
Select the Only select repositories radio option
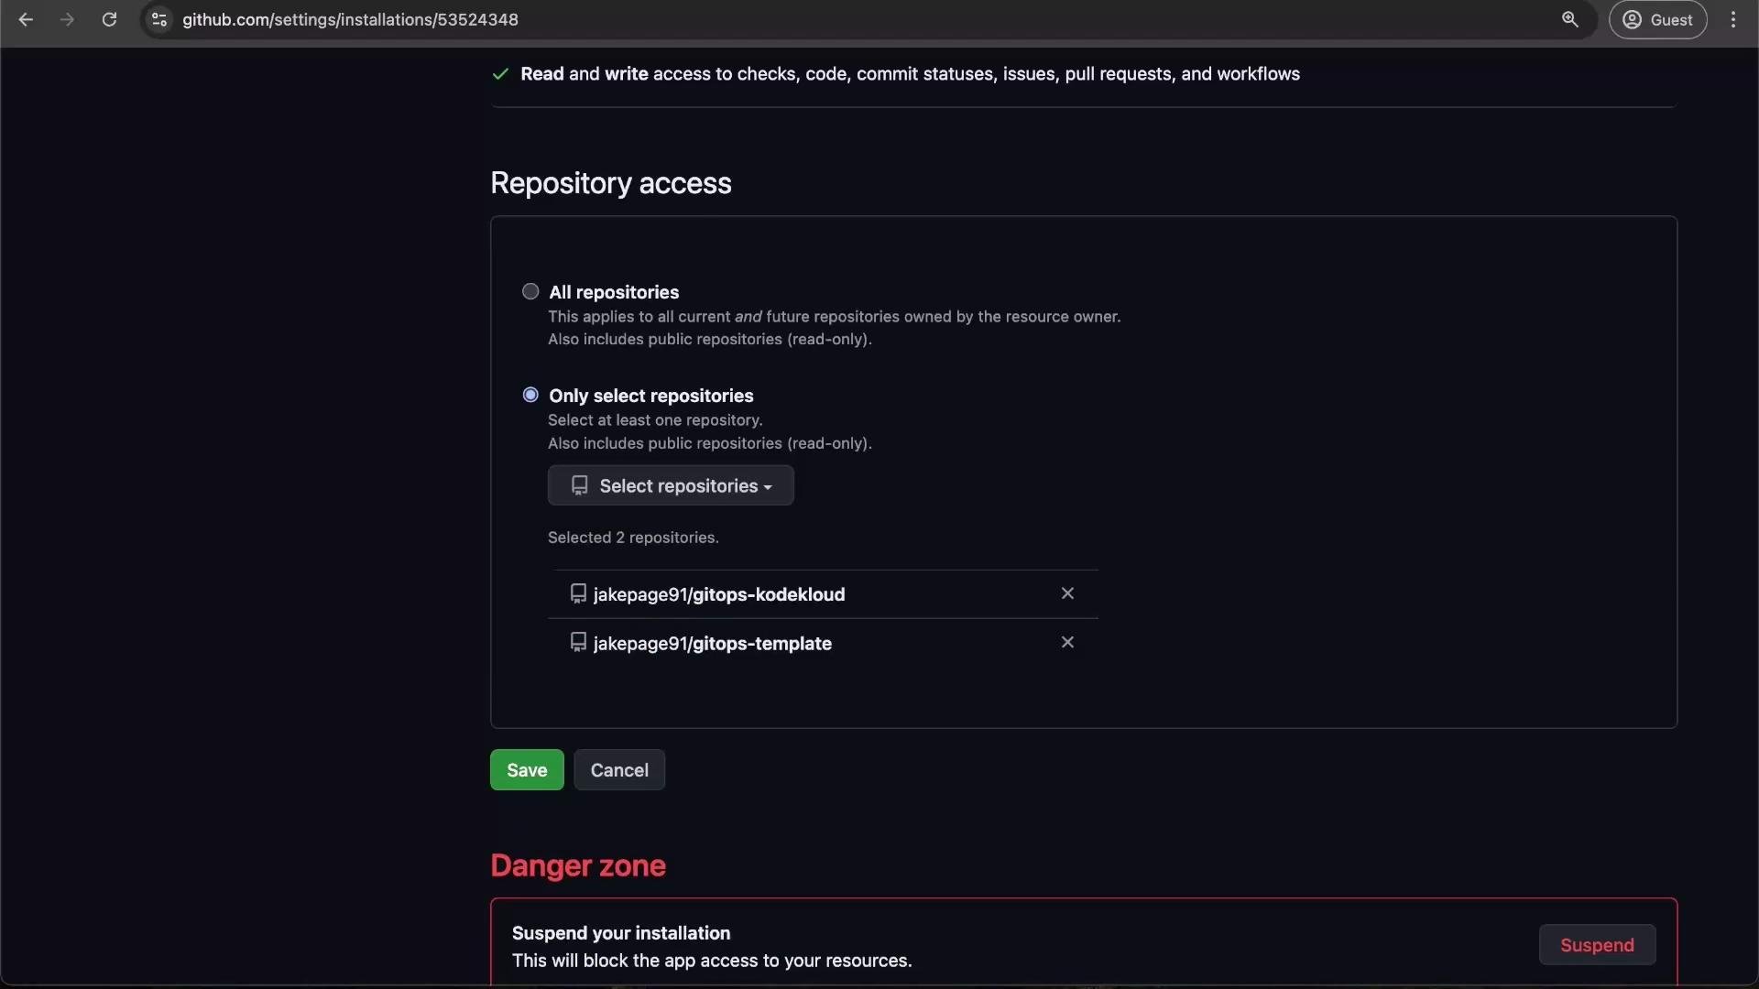pyautogui.click(x=530, y=395)
